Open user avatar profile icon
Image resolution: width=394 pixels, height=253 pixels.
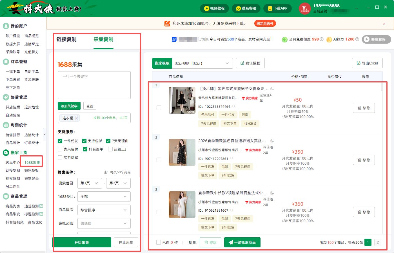point(304,8)
